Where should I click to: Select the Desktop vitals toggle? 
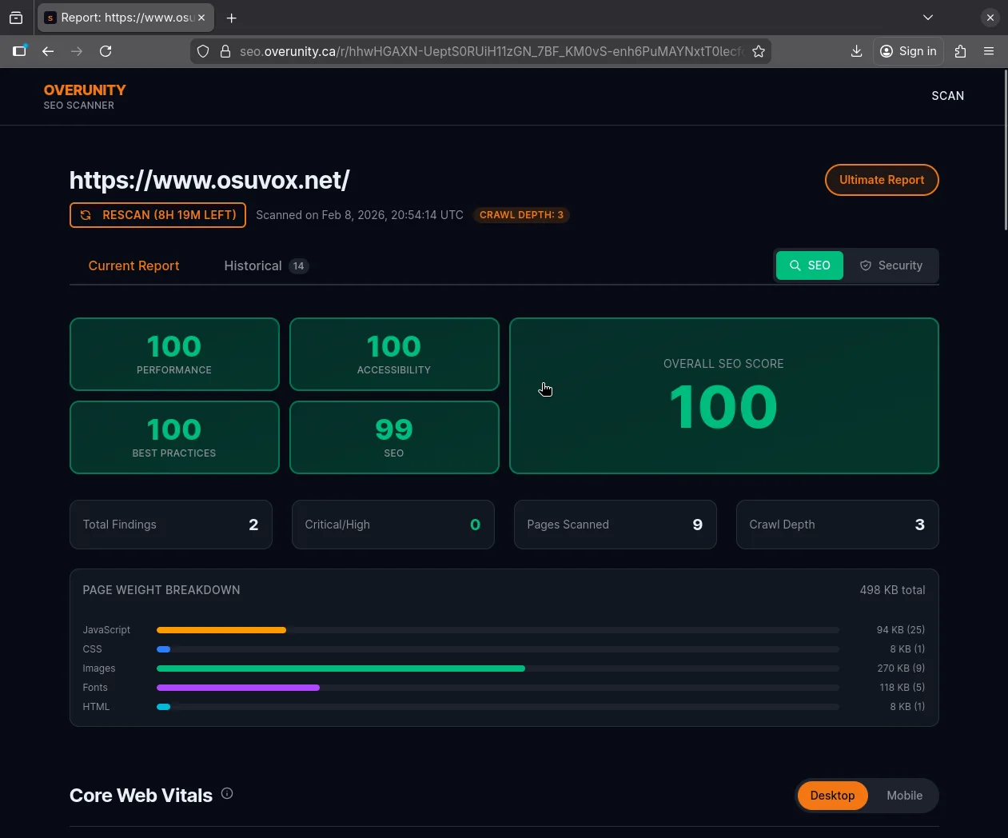point(832,796)
